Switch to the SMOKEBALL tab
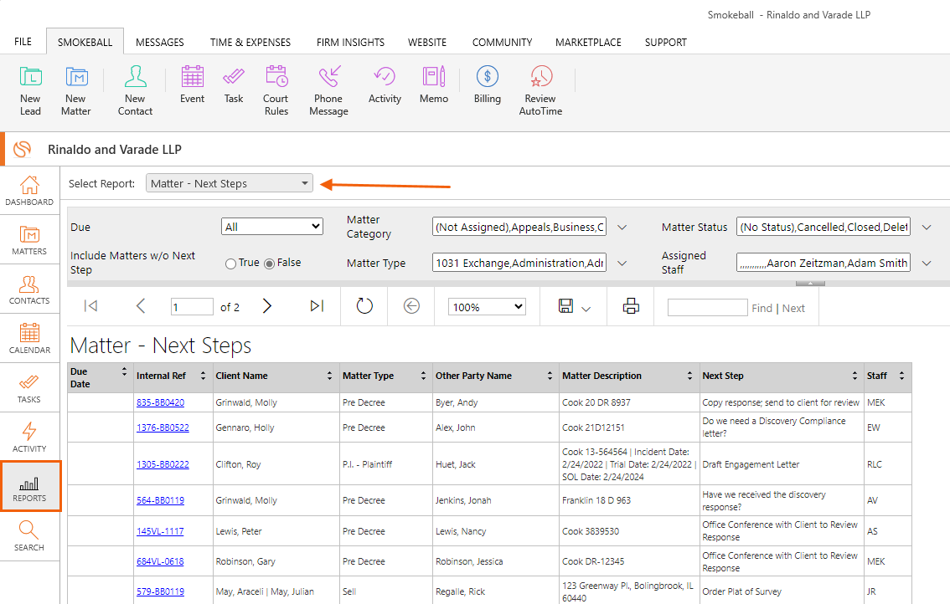 click(85, 43)
